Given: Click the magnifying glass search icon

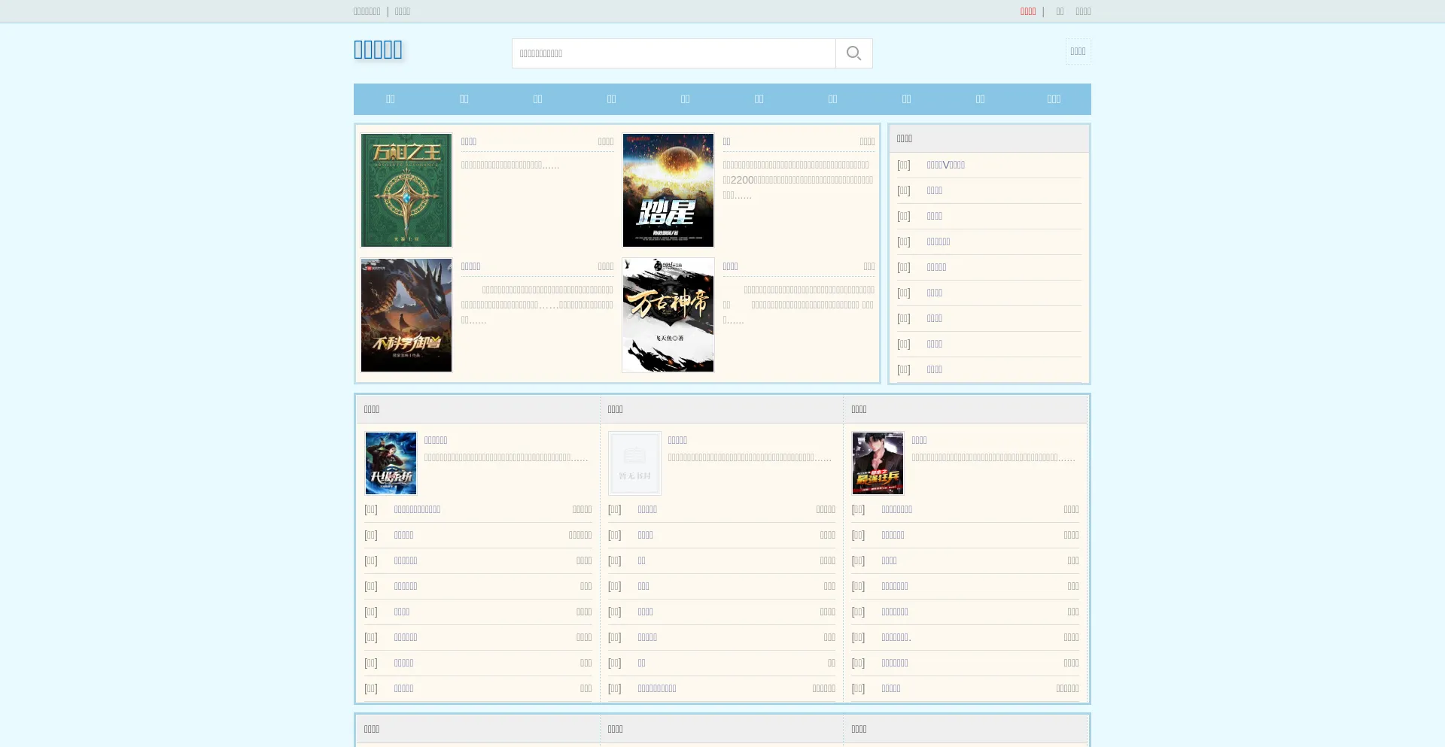Looking at the screenshot, I should coord(853,53).
